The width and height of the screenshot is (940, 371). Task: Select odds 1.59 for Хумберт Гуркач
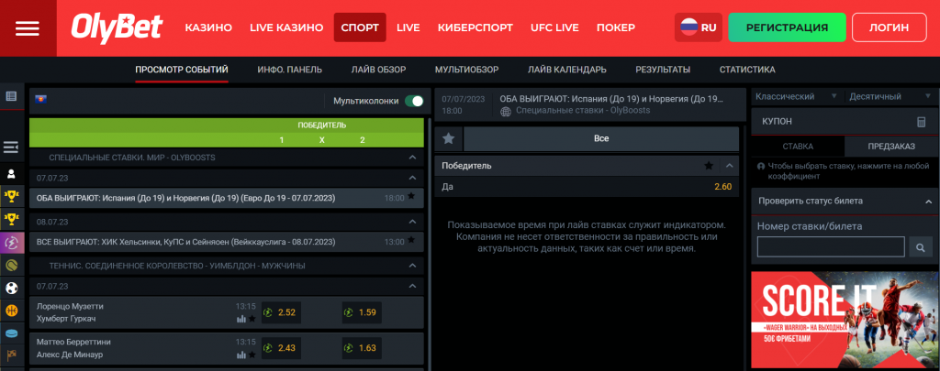(x=362, y=312)
